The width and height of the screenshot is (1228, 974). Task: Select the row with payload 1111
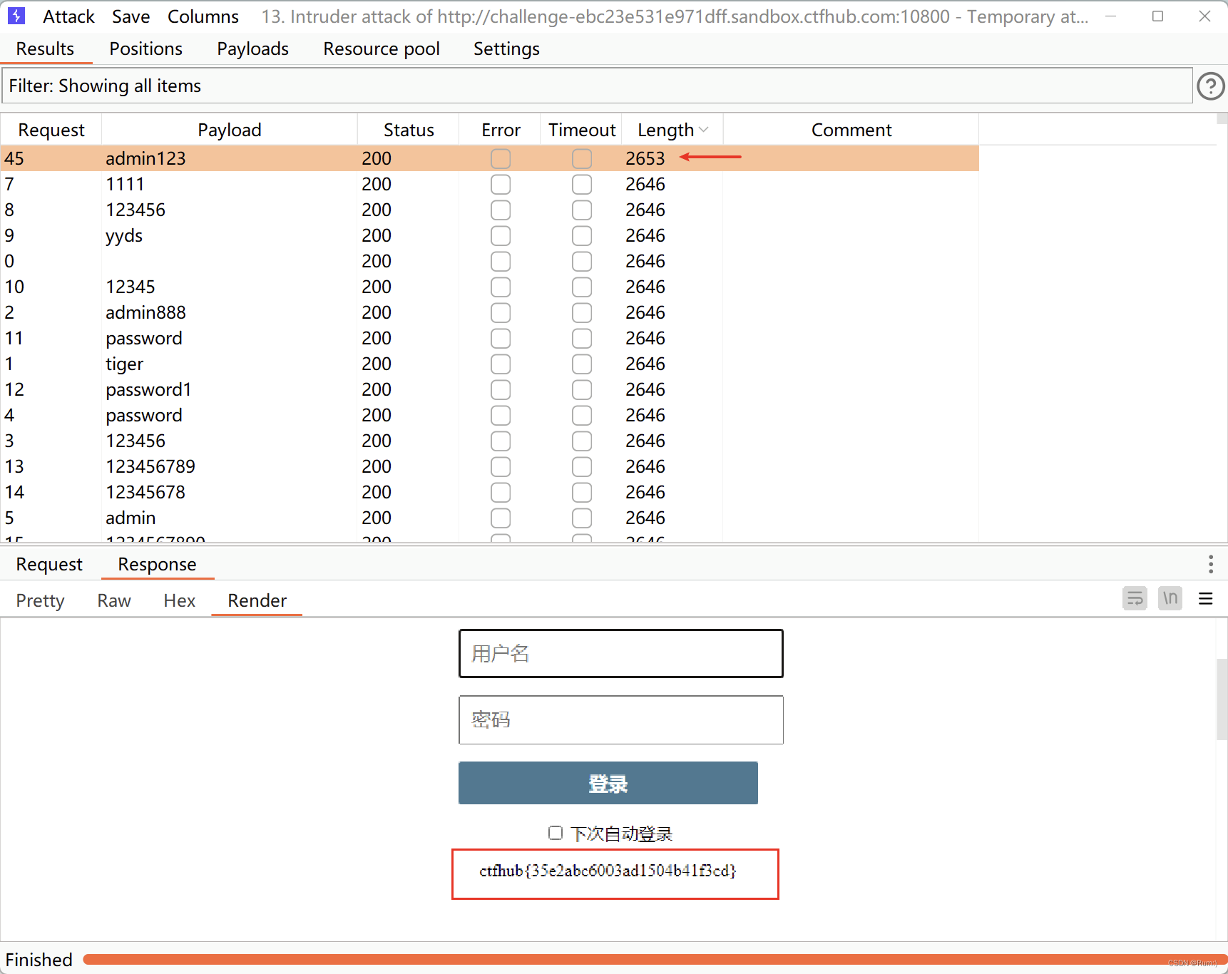point(490,184)
